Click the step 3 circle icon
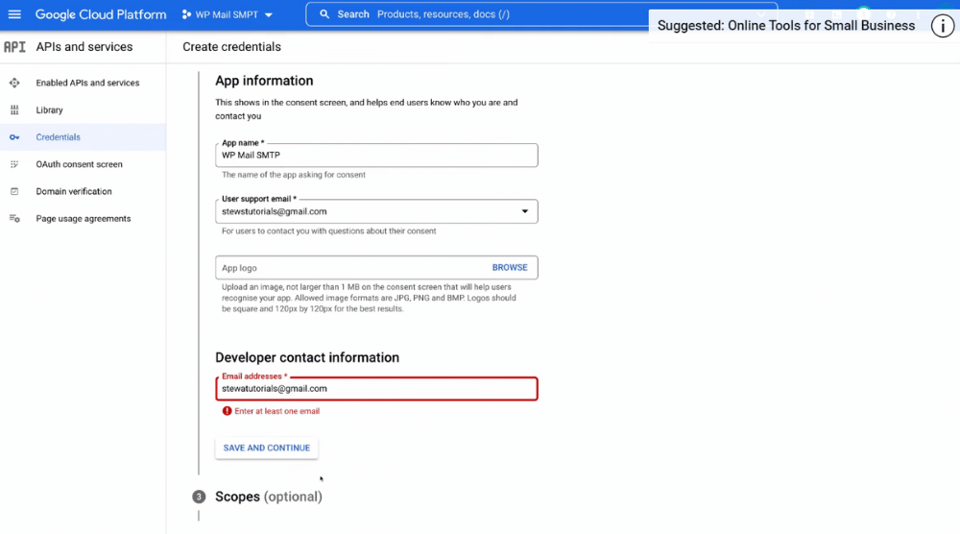 tap(199, 497)
